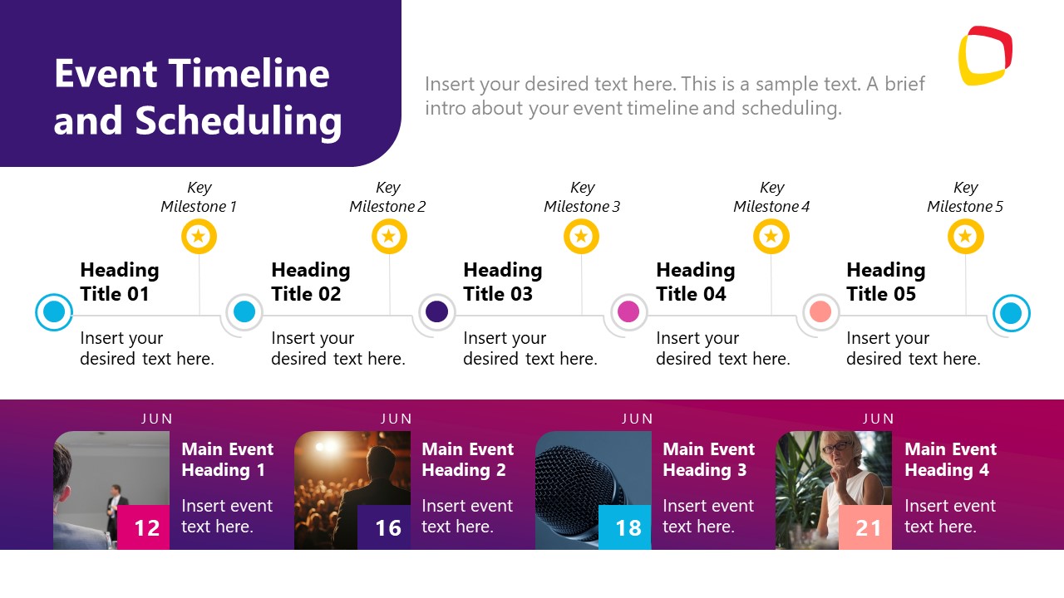Click the Key Milestone 3 star badge
This screenshot has height=598, width=1064.
581,237
